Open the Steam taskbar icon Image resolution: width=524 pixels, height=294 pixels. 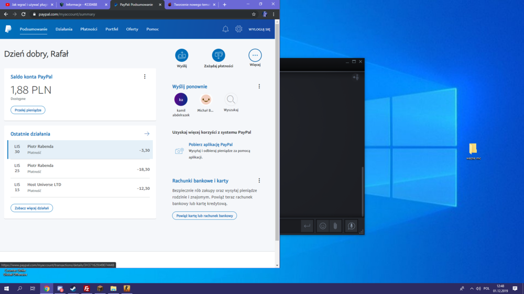[x=73, y=289]
